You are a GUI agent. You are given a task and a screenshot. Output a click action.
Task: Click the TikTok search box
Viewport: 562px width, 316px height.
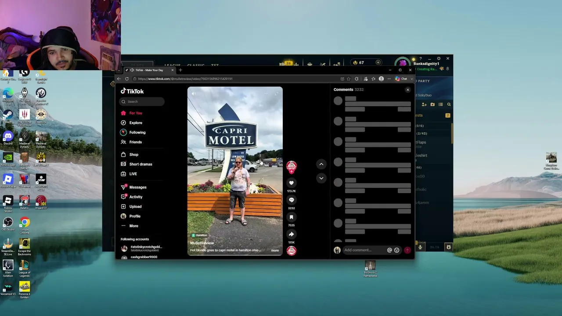coord(142,101)
